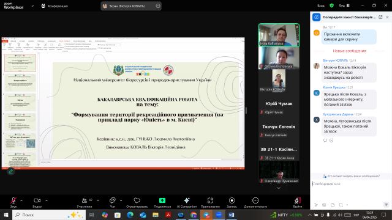
Task: Open Microsoft Edge from taskbar
Action: (x=130, y=215)
